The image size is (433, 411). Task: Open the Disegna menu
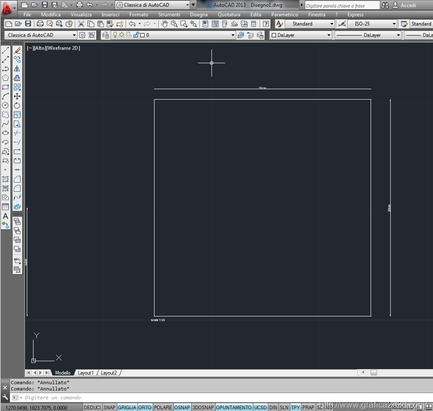[199, 14]
